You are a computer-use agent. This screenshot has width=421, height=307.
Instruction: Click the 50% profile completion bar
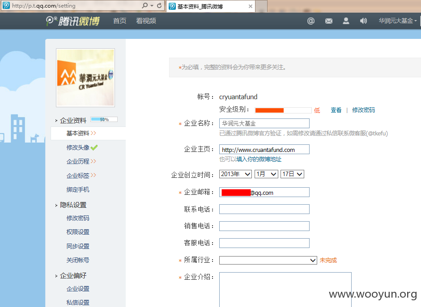click(x=104, y=119)
